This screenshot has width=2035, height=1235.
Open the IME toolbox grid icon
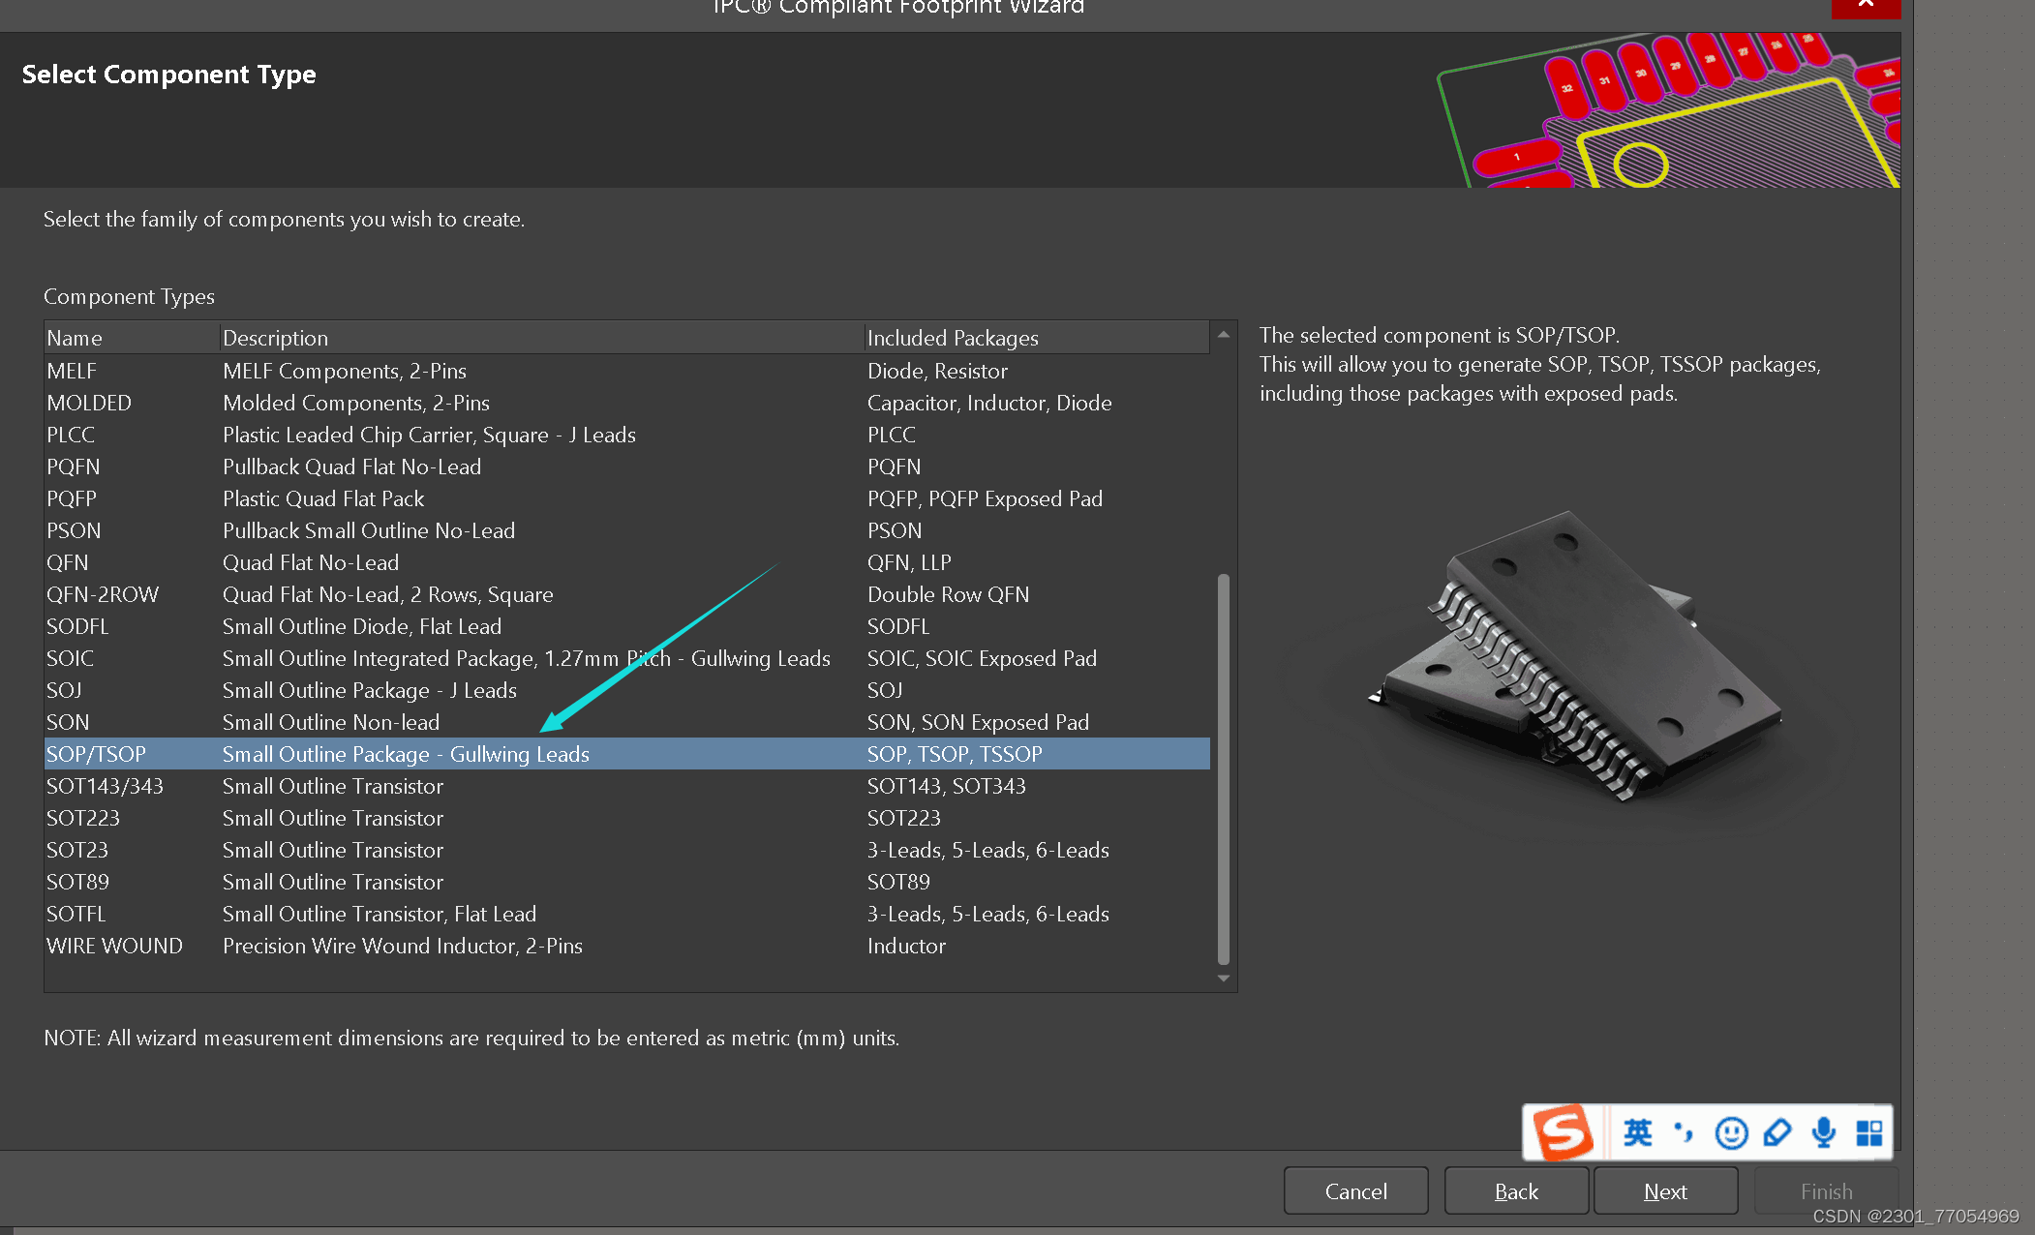point(1869,1132)
